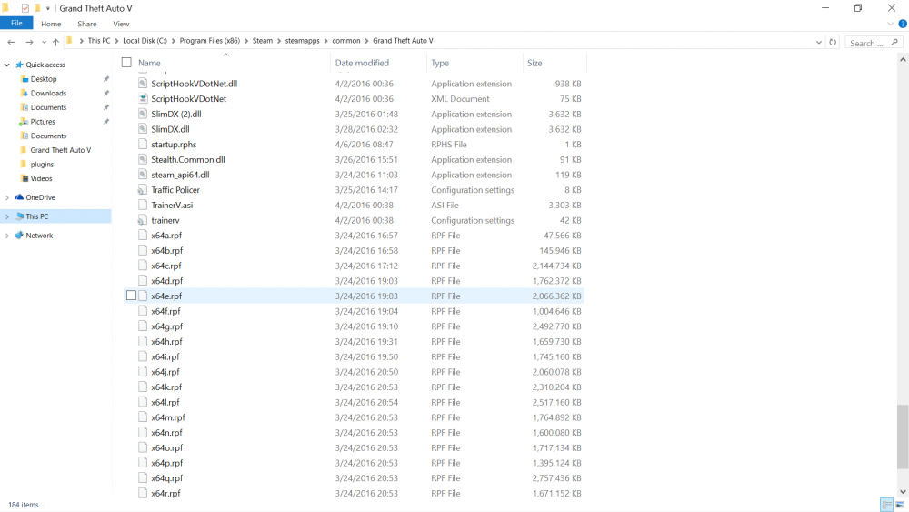Click the steam_api64.dll file icon

(x=143, y=175)
